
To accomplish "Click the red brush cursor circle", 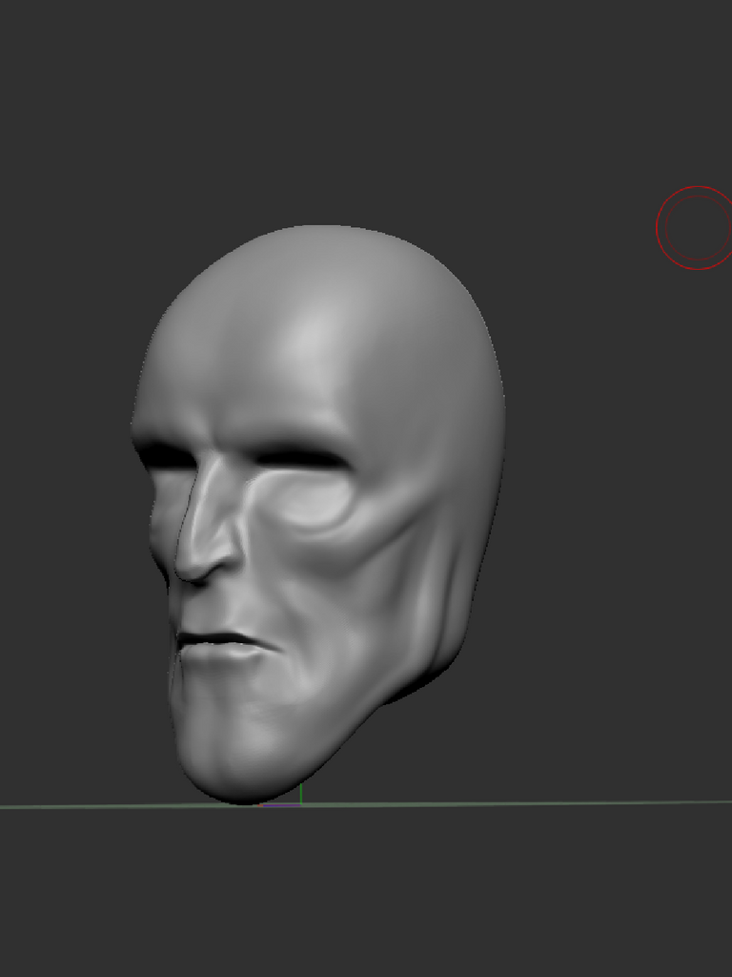I will [696, 228].
